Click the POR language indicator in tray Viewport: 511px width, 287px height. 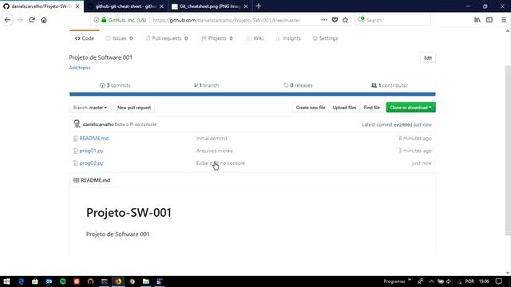[x=469, y=281]
